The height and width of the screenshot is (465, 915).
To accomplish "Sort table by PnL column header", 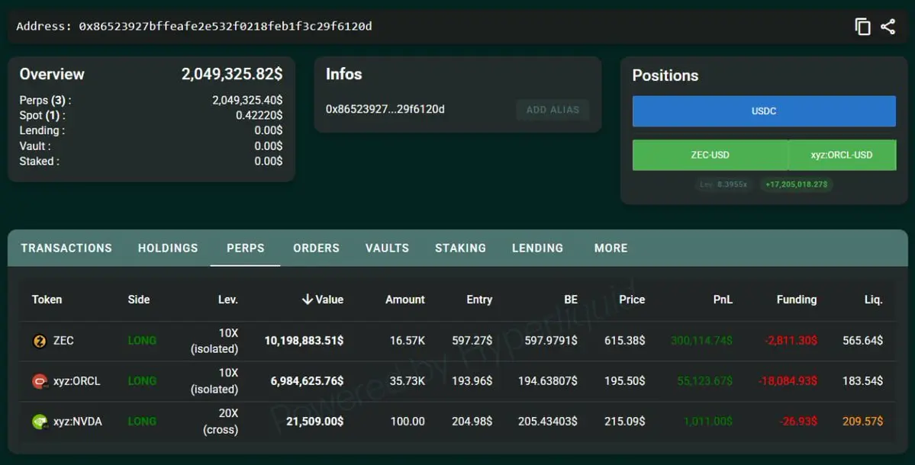I will 723,300.
